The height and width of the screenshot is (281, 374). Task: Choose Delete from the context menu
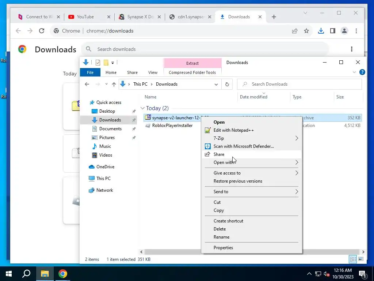pyautogui.click(x=251, y=229)
